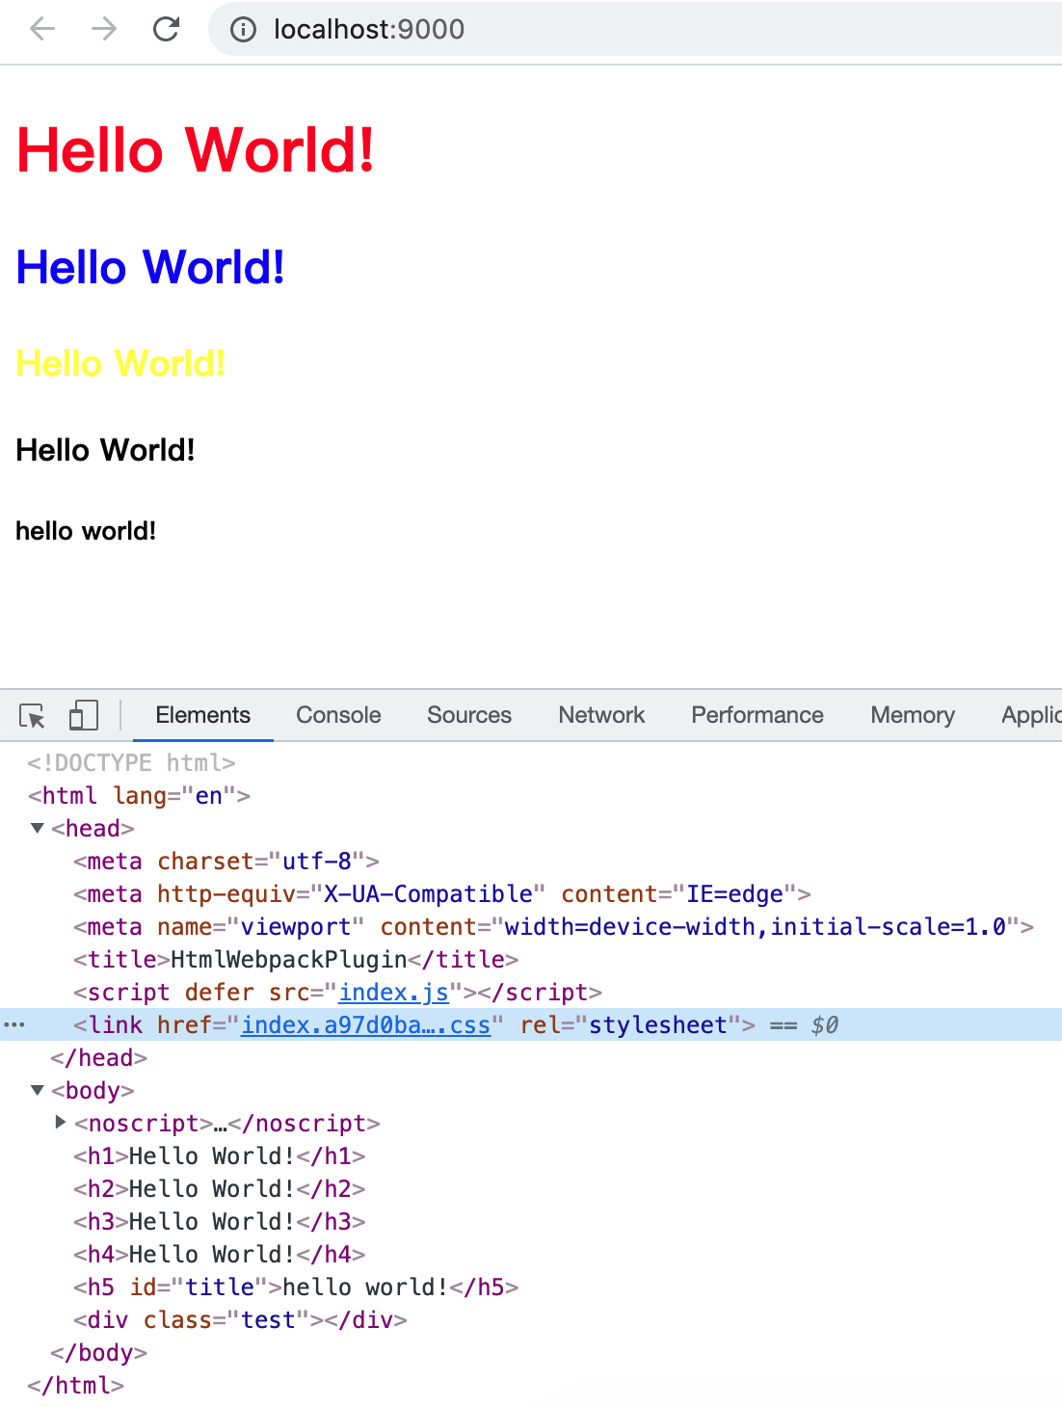
Task: Select the meta charset utf-8 node
Action: (x=226, y=861)
